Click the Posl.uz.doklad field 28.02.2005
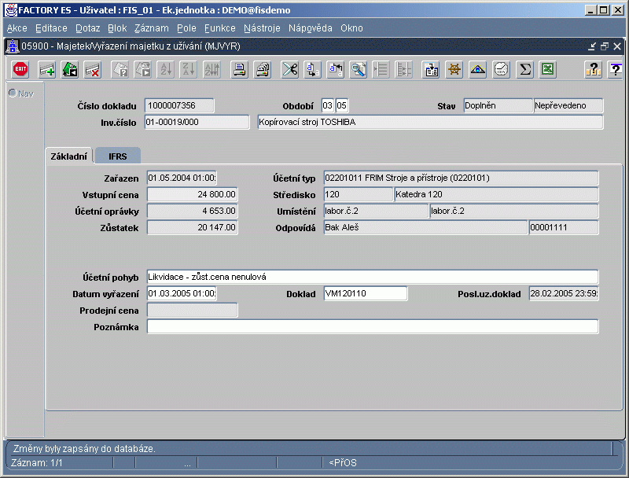The image size is (629, 478). coord(564,293)
